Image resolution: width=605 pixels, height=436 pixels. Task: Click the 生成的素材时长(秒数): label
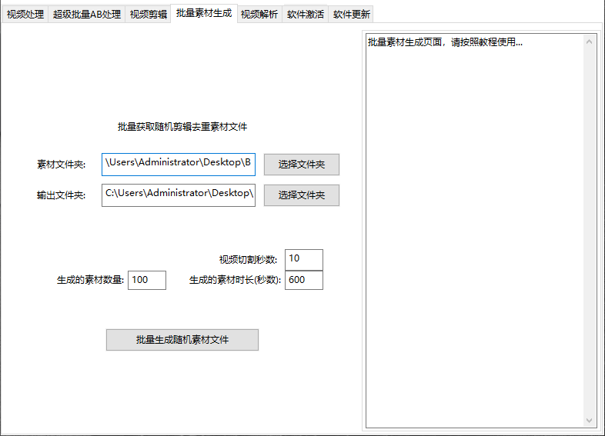(235, 280)
